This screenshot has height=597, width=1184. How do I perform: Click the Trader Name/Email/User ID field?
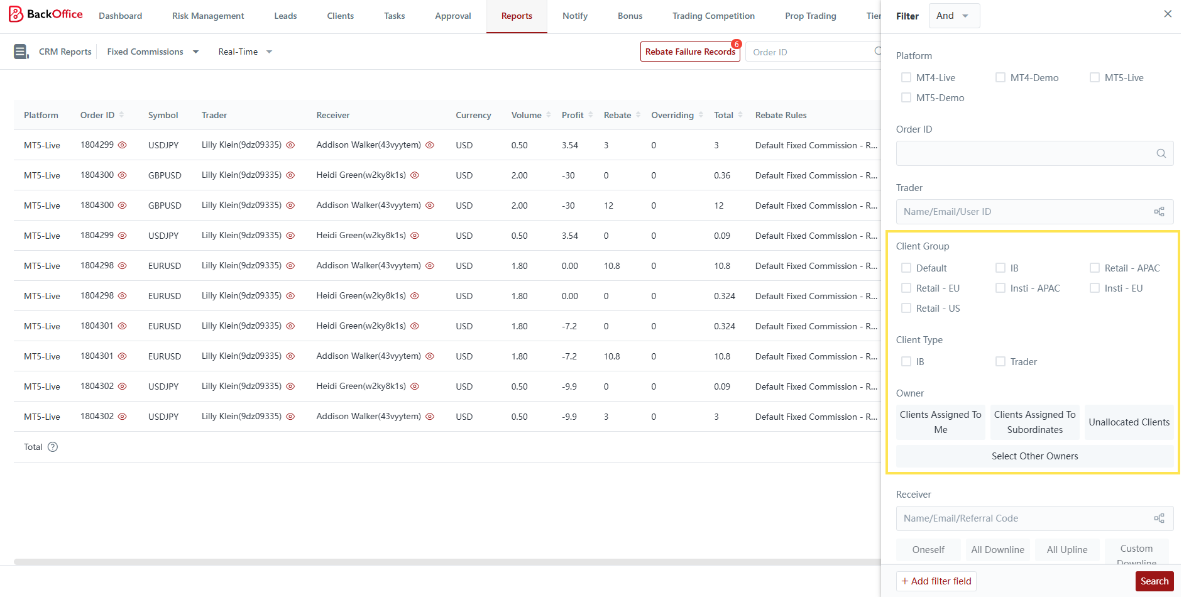pos(1024,212)
